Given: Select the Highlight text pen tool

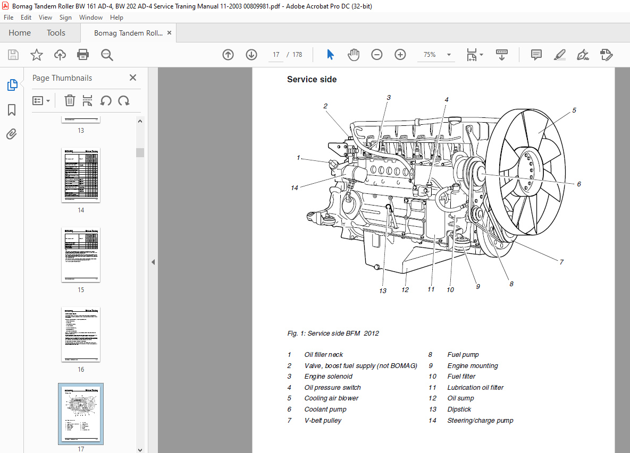Looking at the screenshot, I should [x=560, y=55].
